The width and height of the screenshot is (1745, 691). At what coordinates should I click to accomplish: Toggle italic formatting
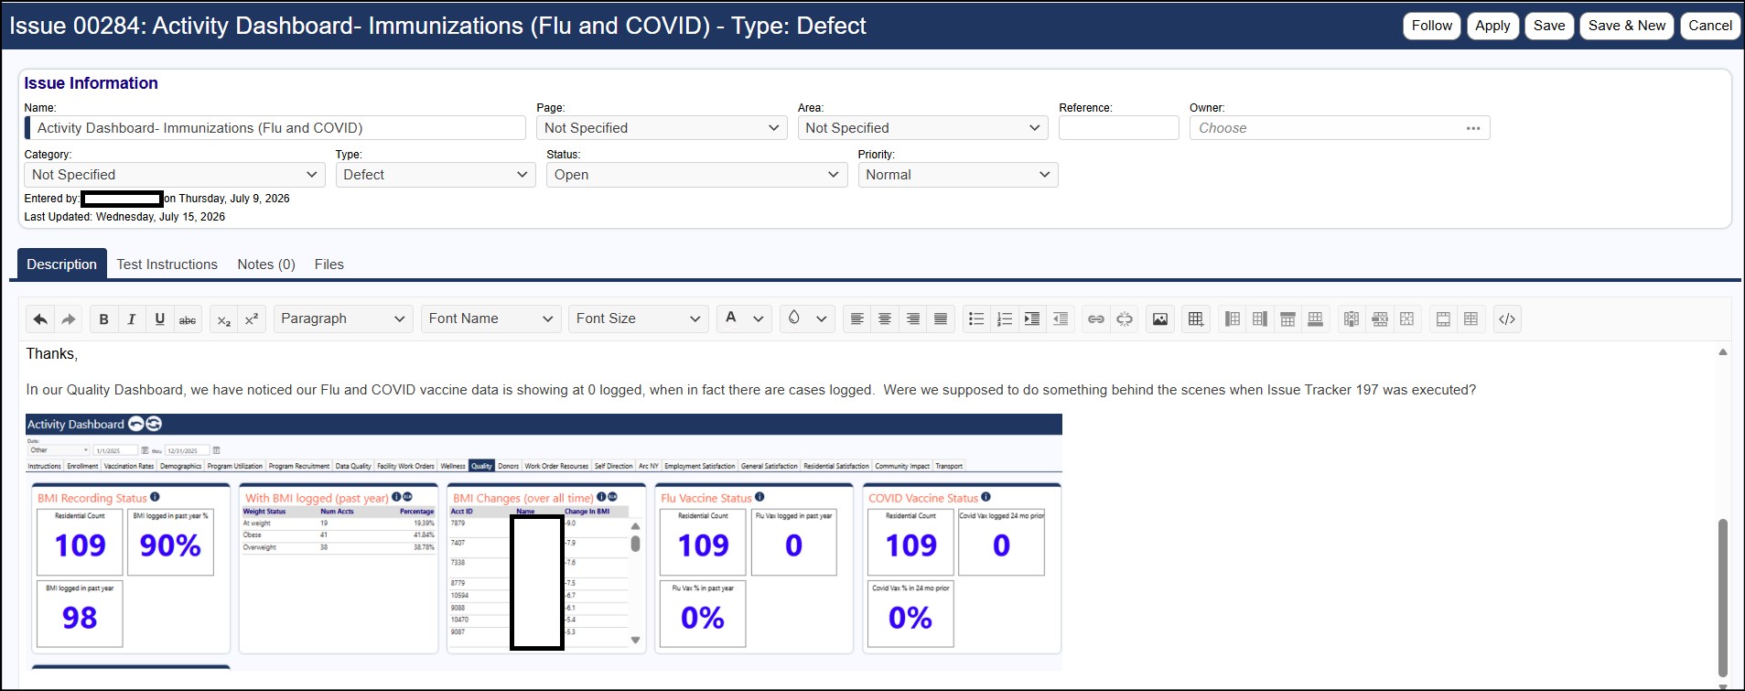click(132, 319)
